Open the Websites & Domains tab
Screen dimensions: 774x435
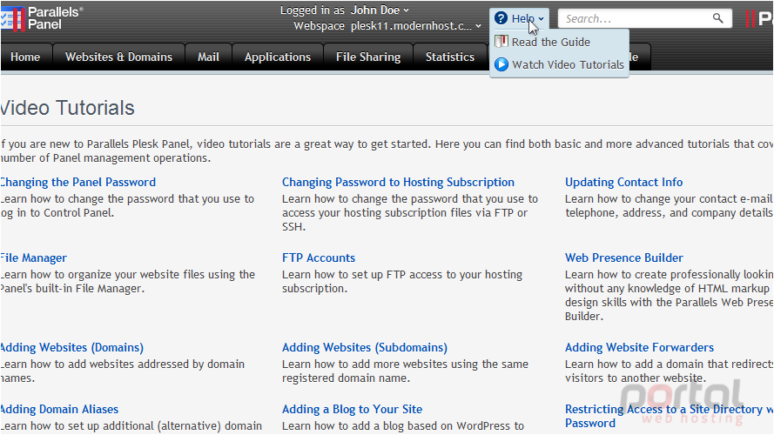[x=118, y=57]
